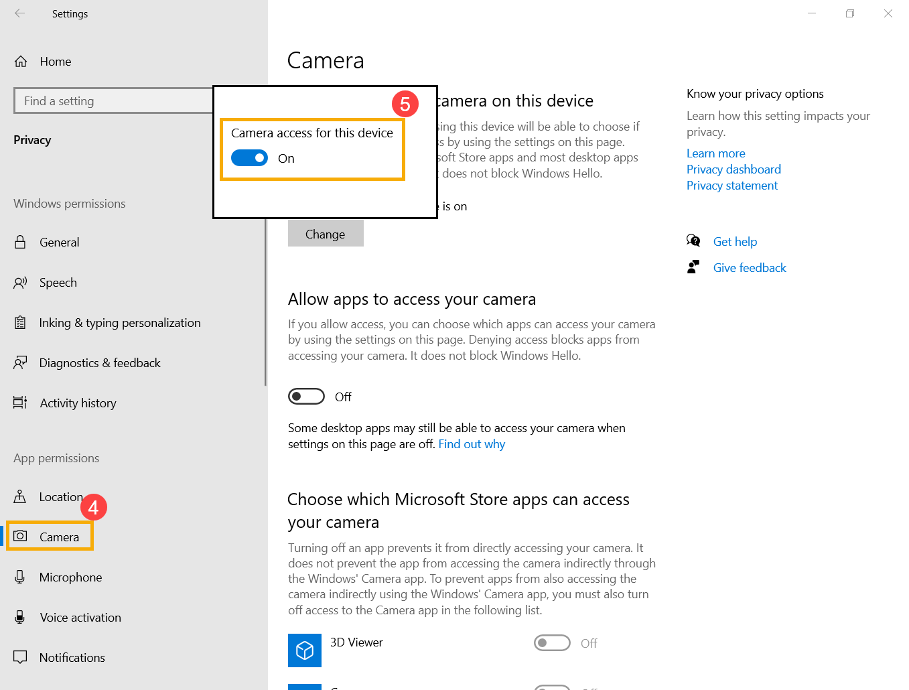Click the Home icon in sidebar
Viewport: 909px width, 690px height.
pos(21,62)
